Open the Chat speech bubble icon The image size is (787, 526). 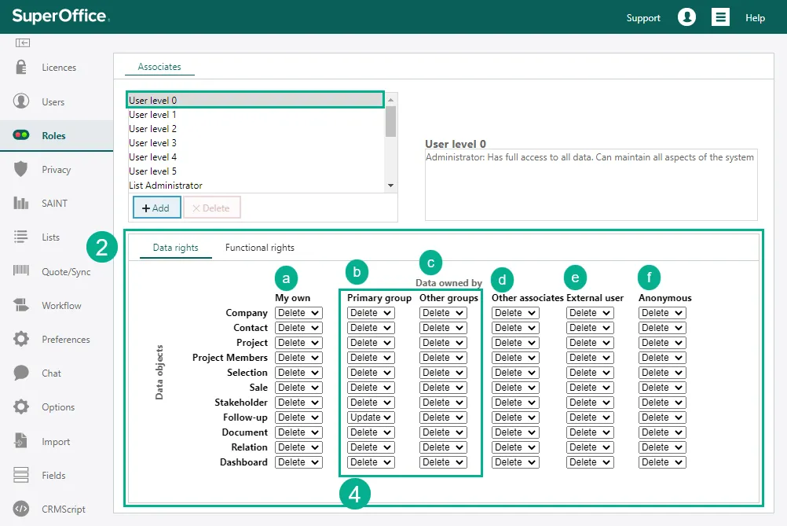coord(21,373)
